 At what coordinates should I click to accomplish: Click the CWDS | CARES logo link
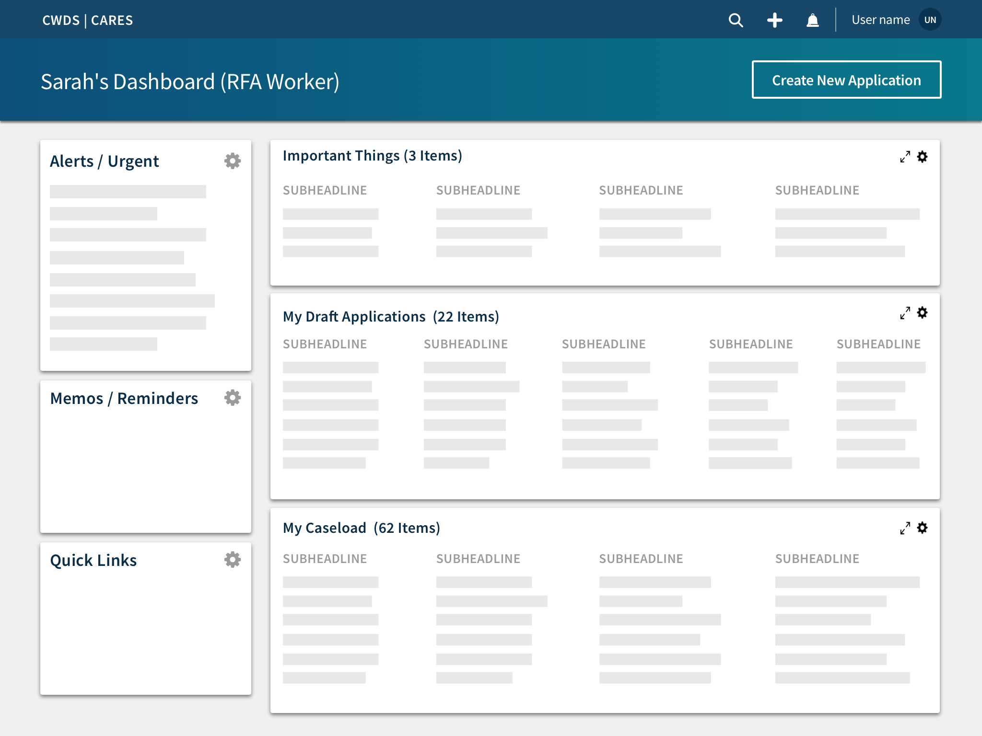88,20
